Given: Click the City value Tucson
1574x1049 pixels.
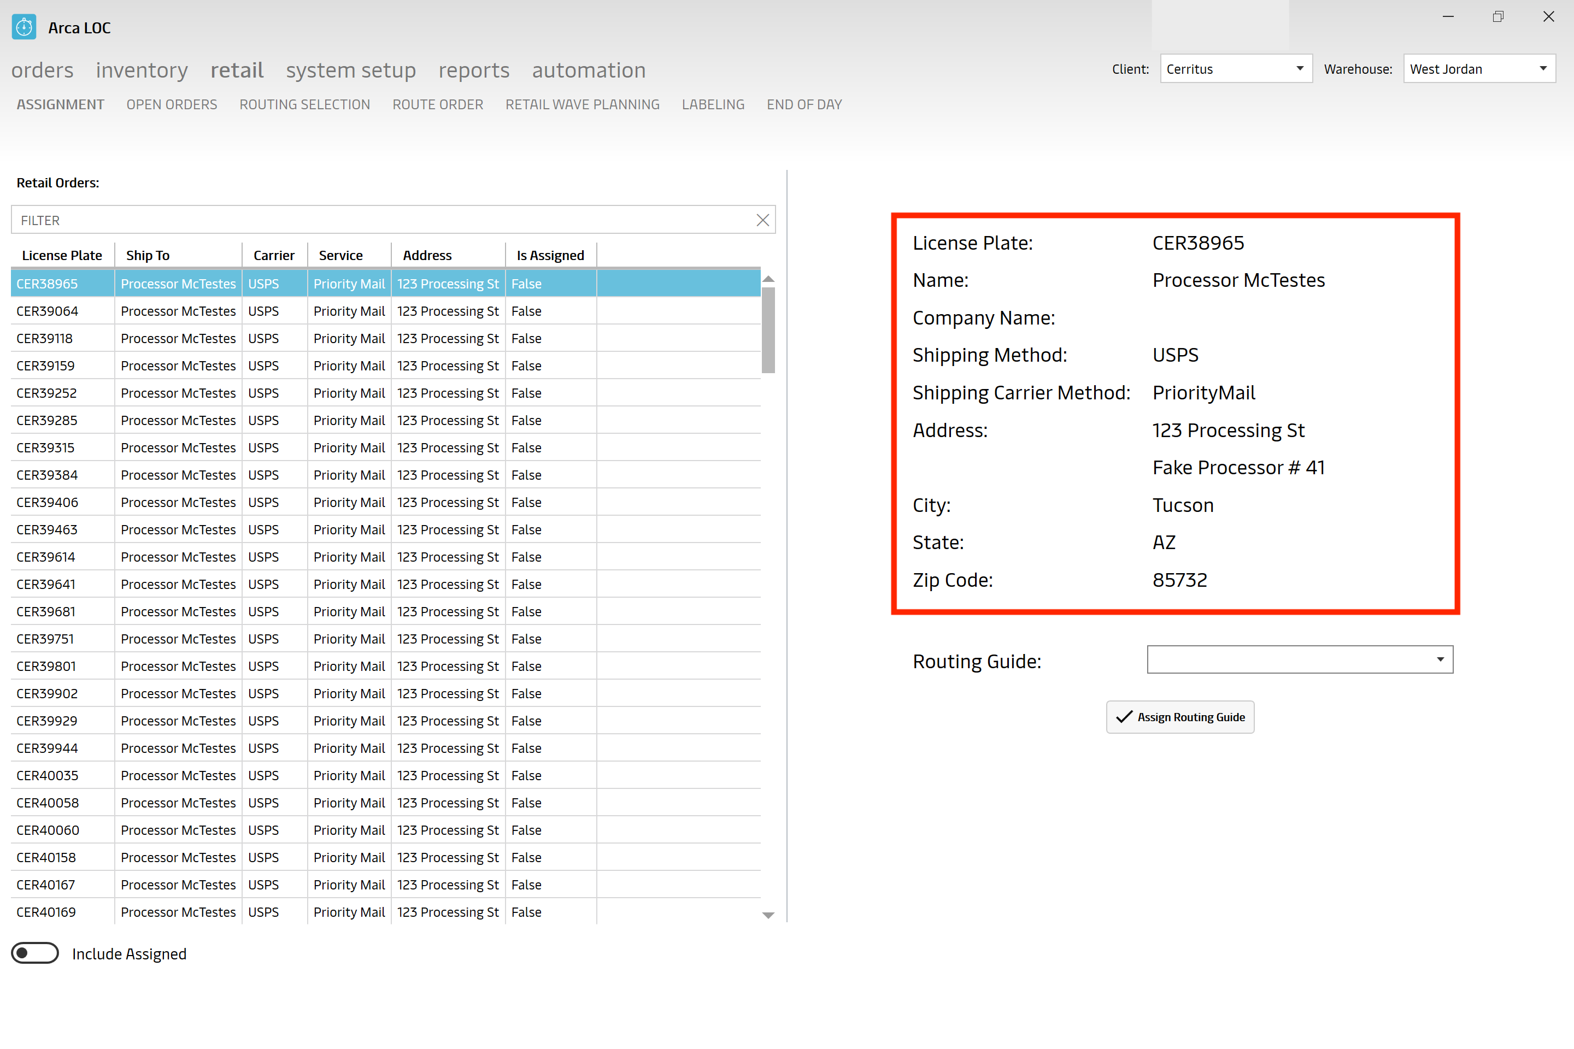Looking at the screenshot, I should click(x=1183, y=505).
